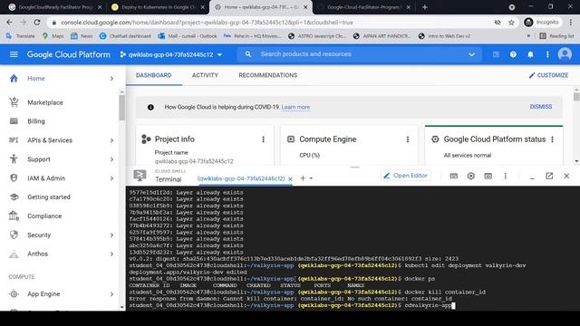
Task: Click the Security shield icon
Action: pyautogui.click(x=14, y=235)
